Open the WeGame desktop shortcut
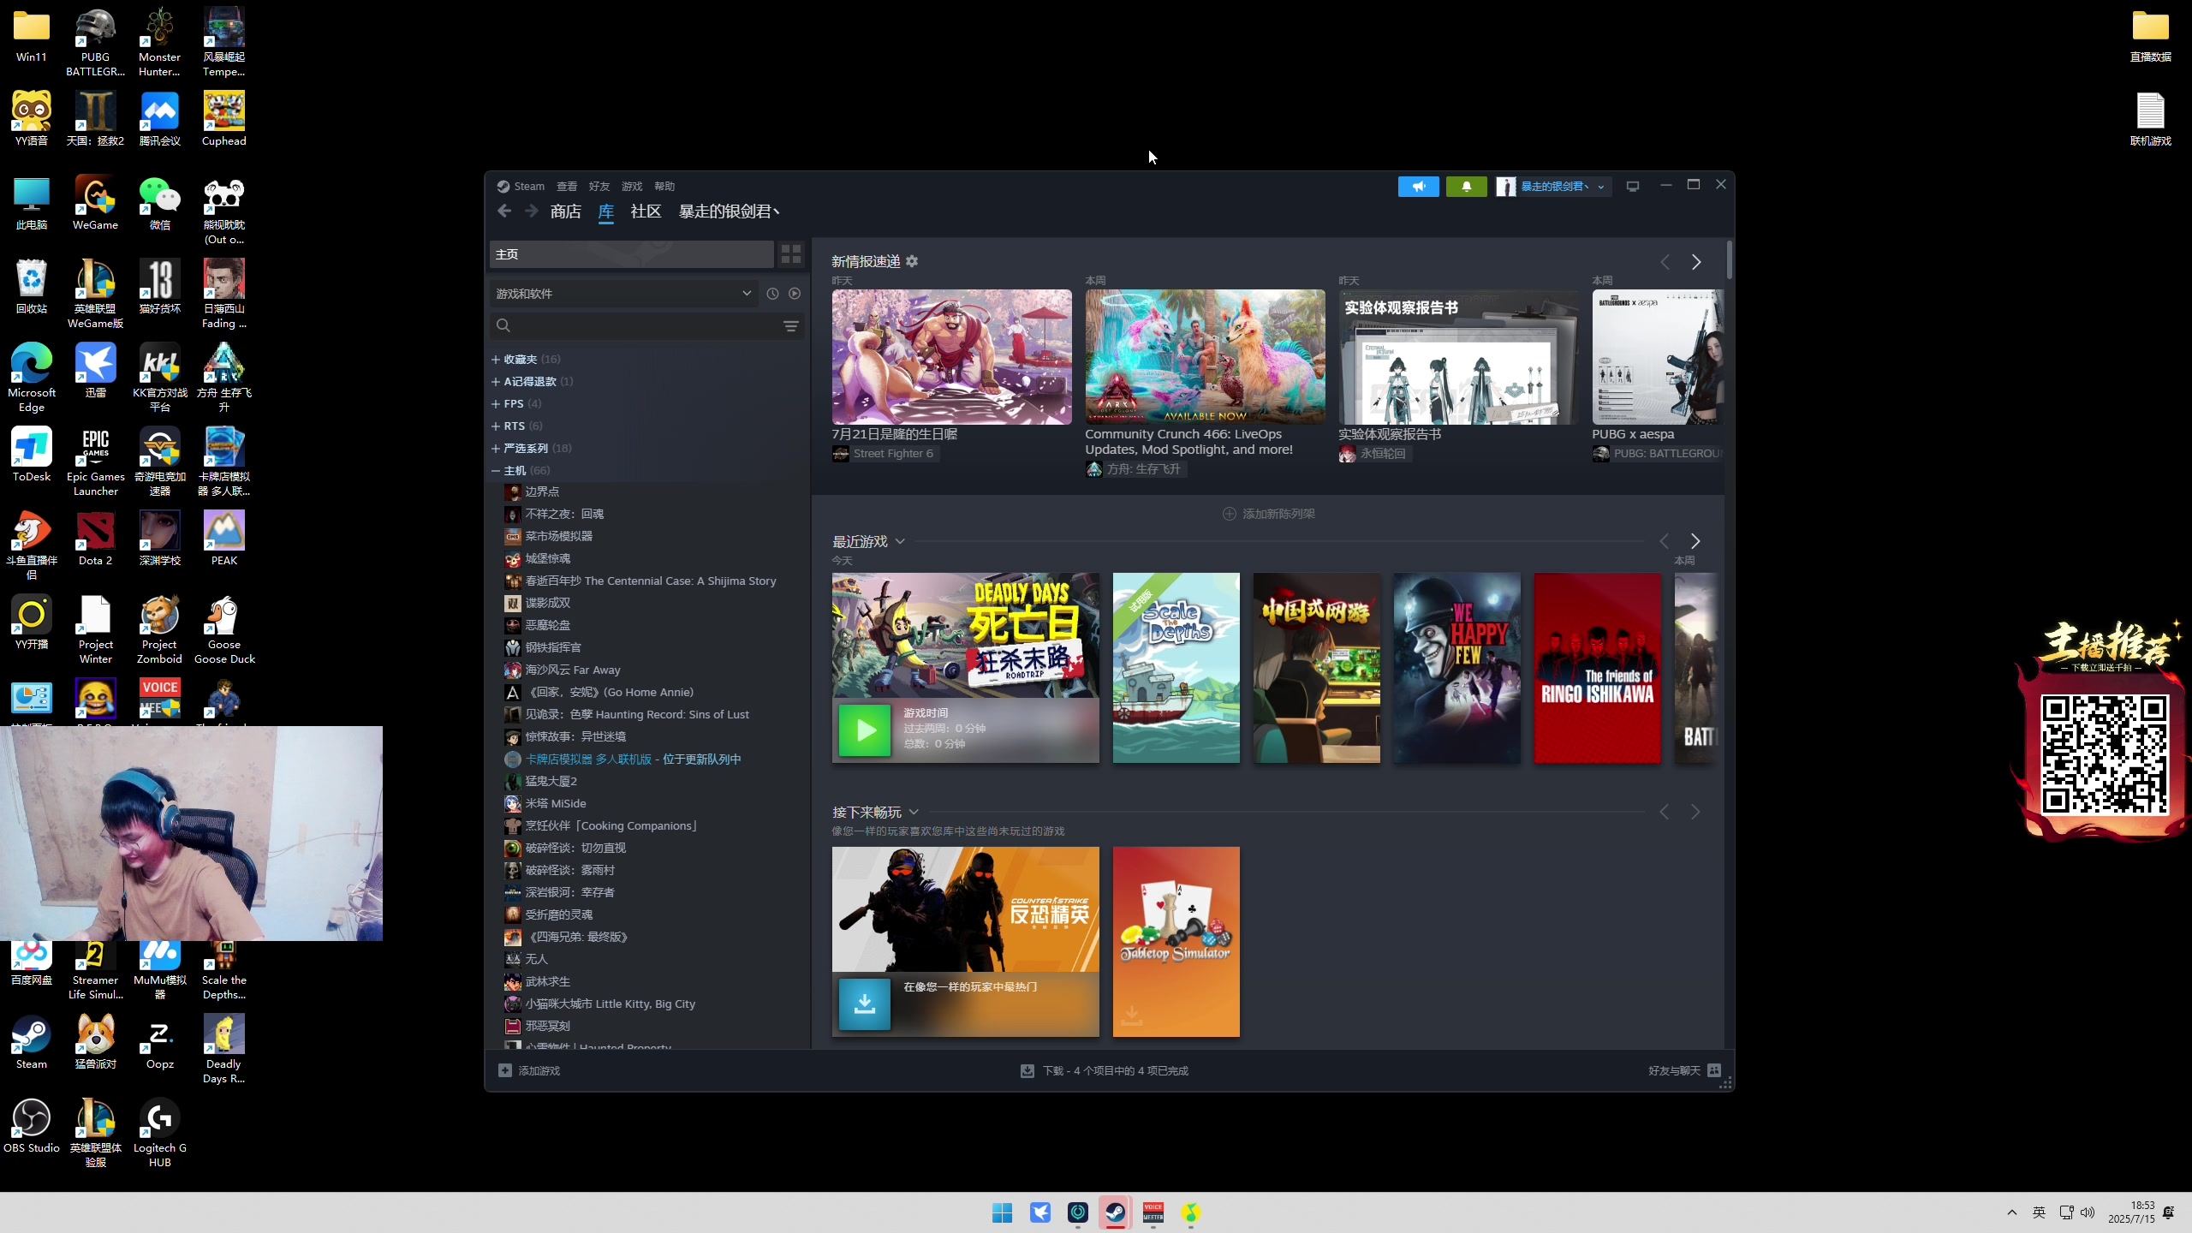This screenshot has height=1233, width=2192. (95, 203)
